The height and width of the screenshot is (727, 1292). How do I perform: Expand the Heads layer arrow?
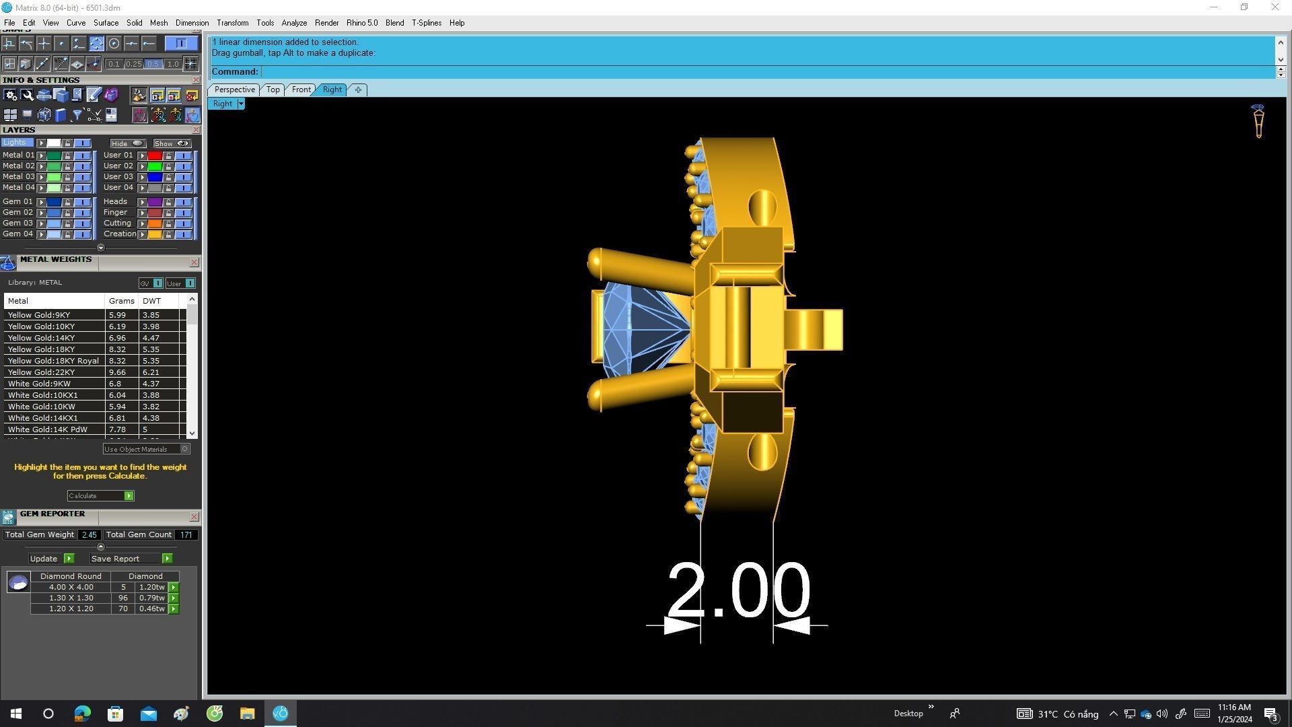tap(142, 202)
